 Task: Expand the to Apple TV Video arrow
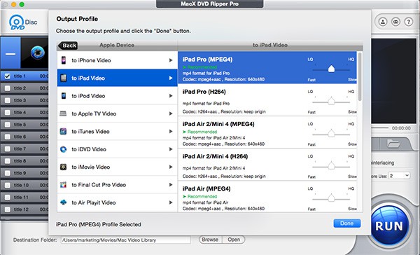(x=171, y=113)
